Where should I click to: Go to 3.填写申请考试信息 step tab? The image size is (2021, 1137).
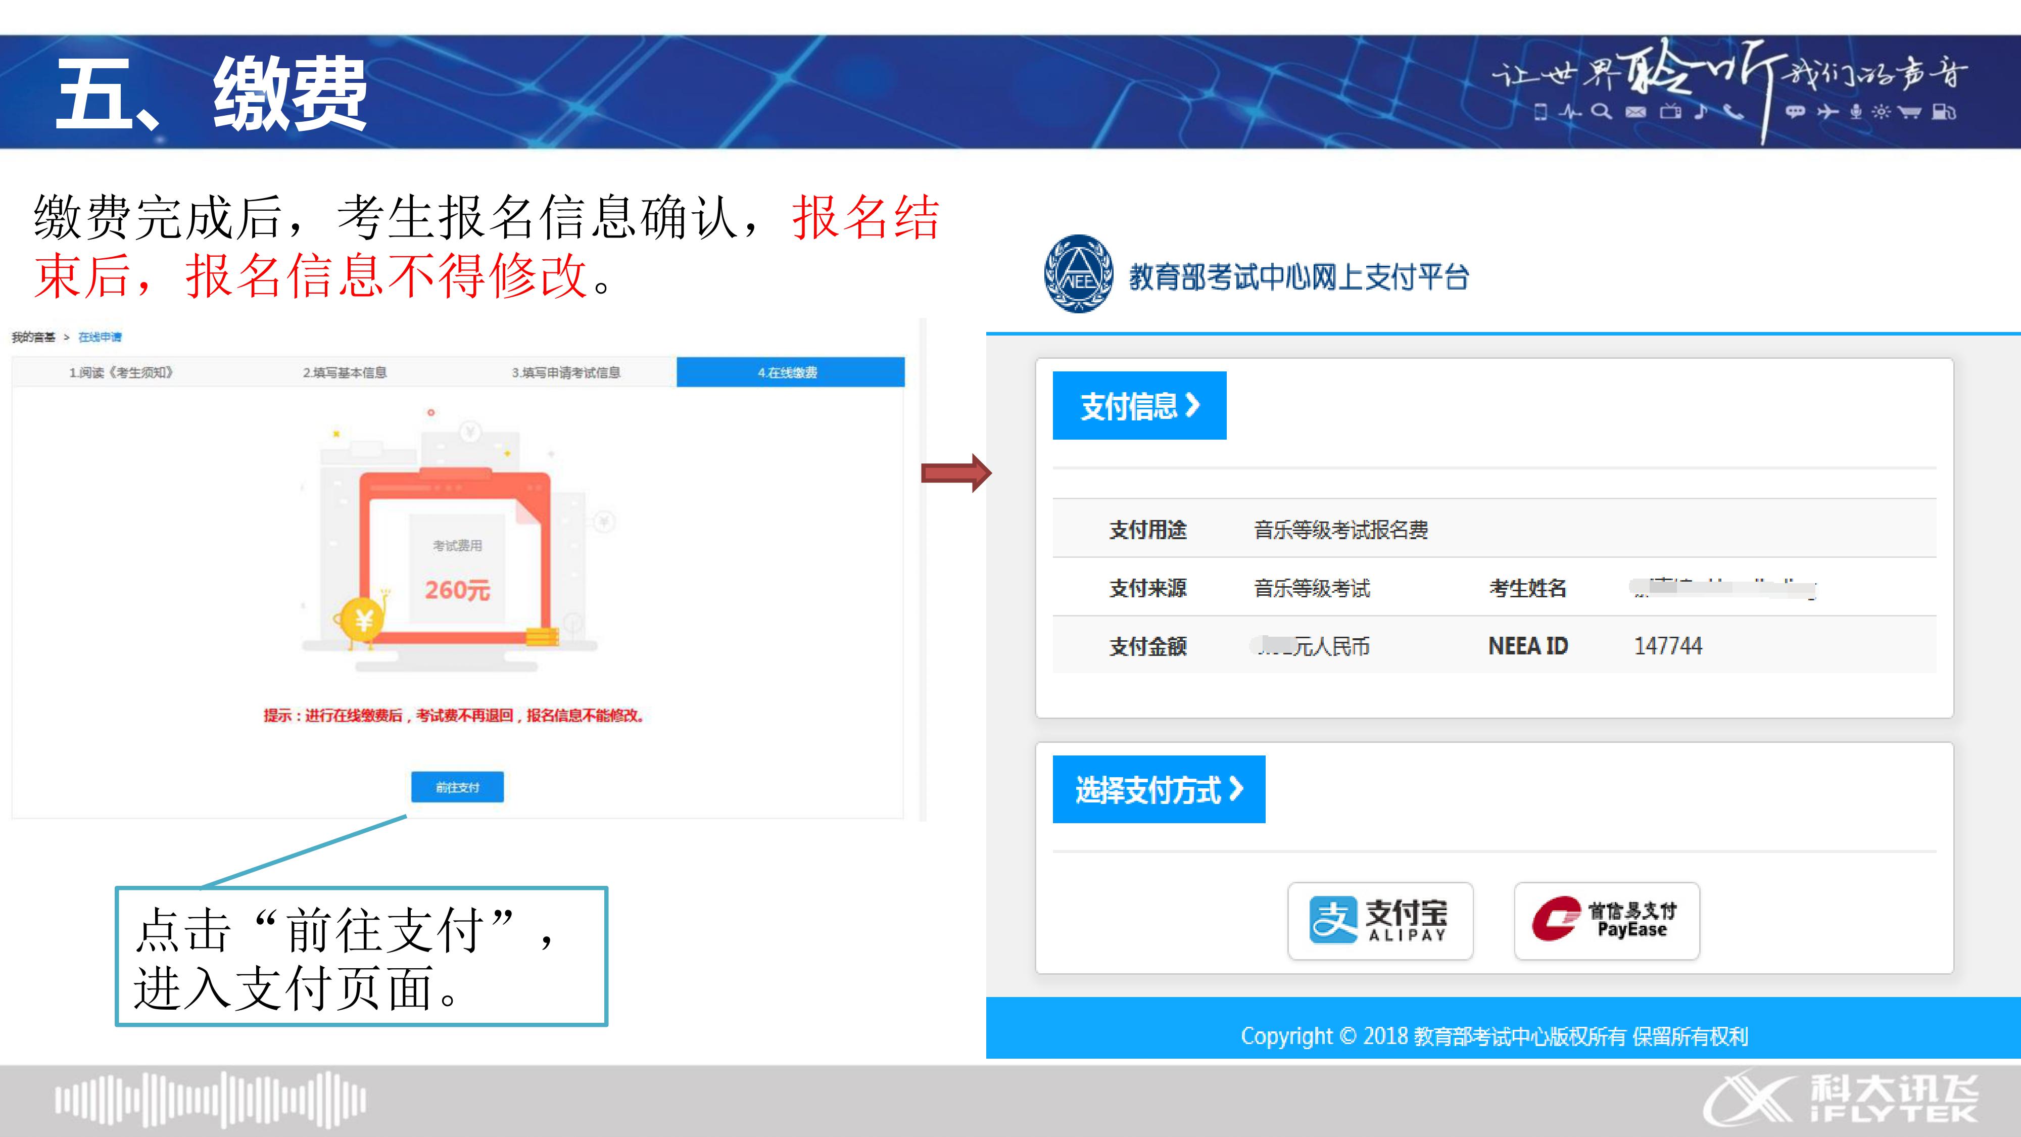[x=566, y=372]
